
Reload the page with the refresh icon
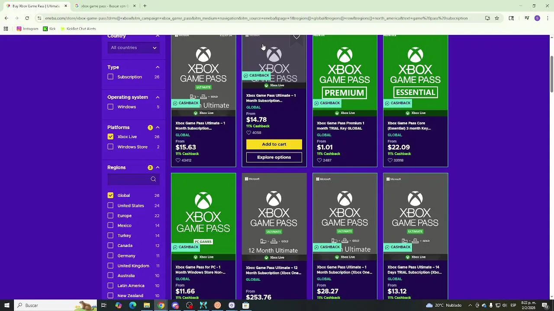click(x=27, y=18)
